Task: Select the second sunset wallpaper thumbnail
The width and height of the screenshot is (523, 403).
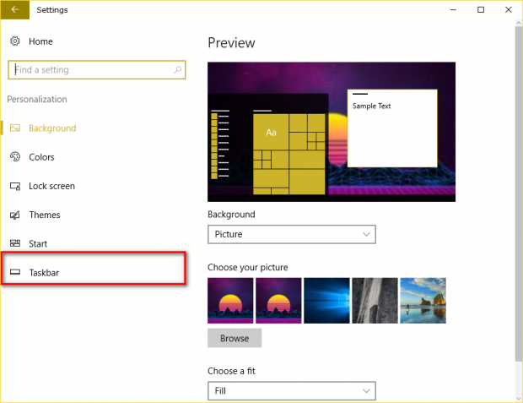Action: pos(278,301)
